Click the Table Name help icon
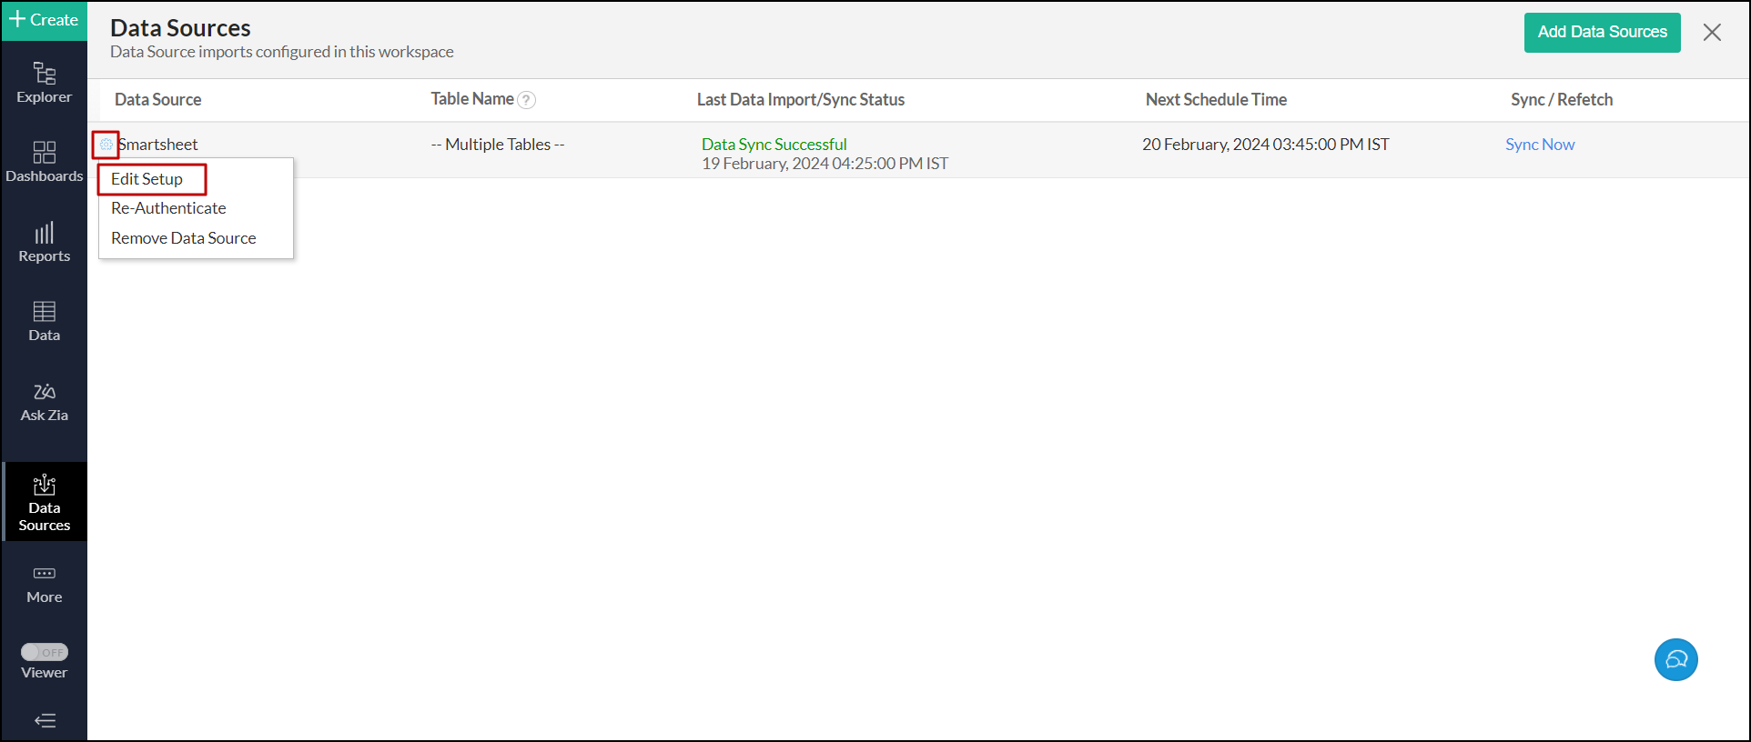 click(x=526, y=100)
